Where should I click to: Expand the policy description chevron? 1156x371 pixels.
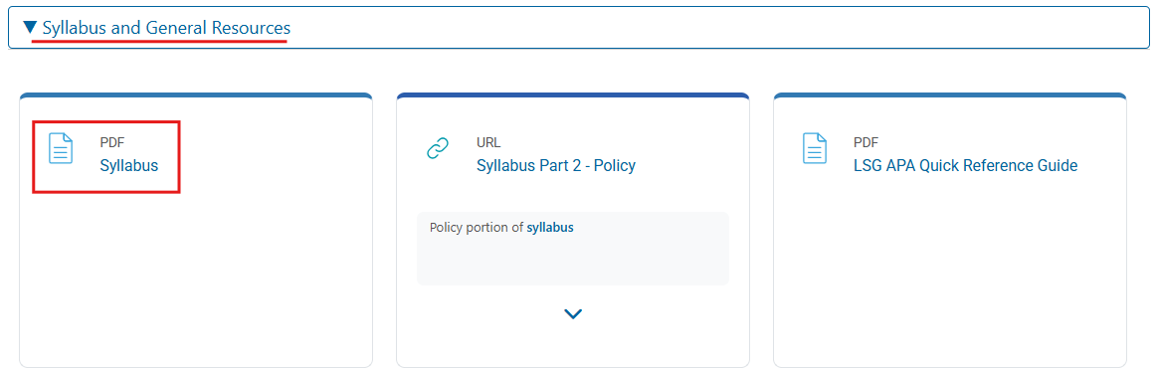pyautogui.click(x=573, y=314)
